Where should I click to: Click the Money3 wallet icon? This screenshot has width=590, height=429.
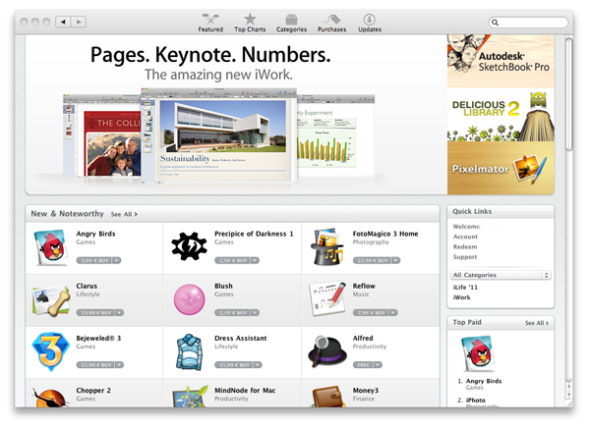coord(327,397)
